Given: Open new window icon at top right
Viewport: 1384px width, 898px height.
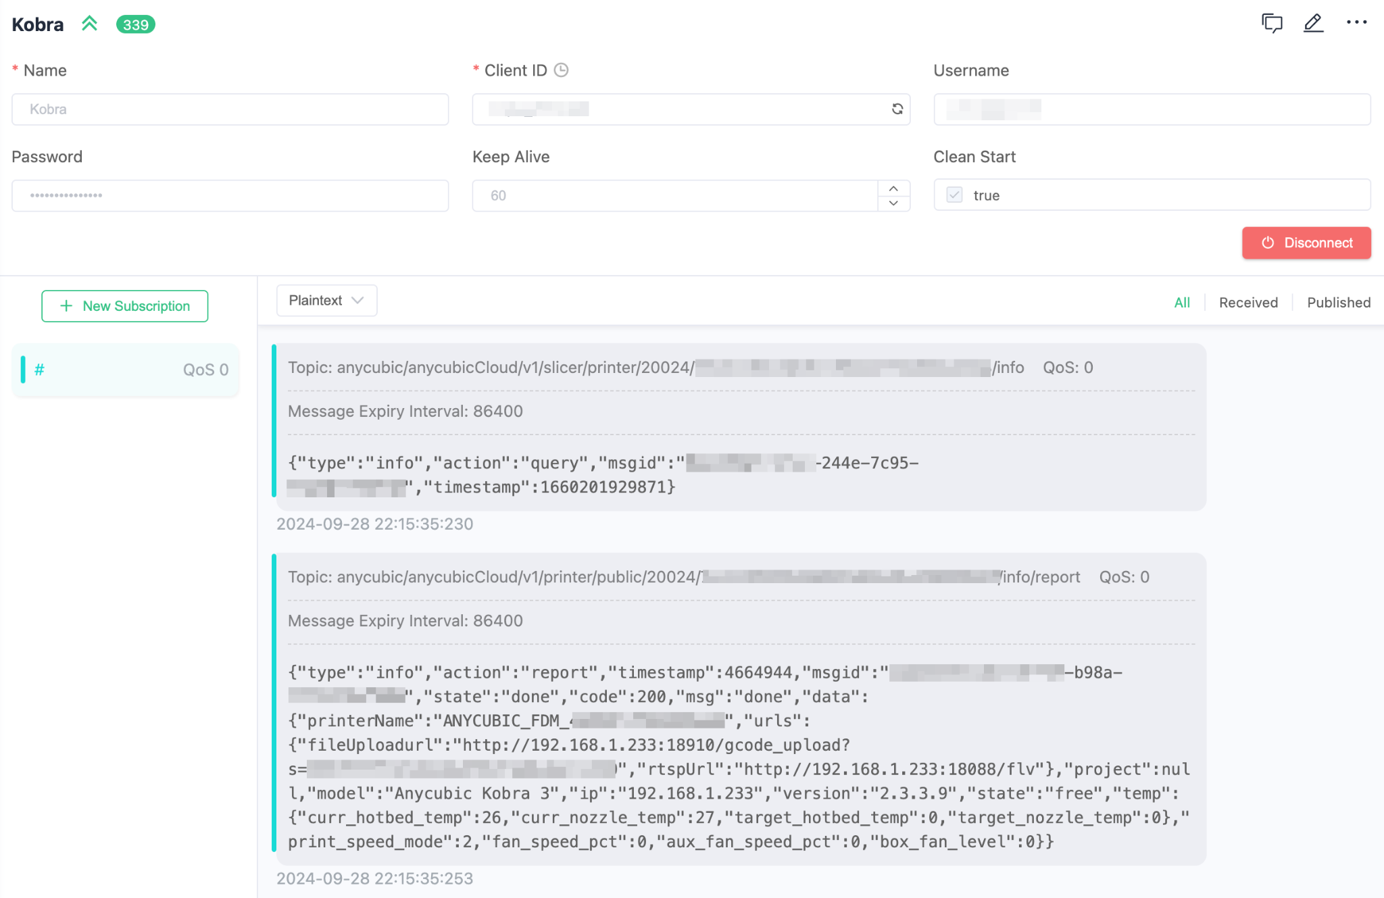Looking at the screenshot, I should [x=1272, y=23].
